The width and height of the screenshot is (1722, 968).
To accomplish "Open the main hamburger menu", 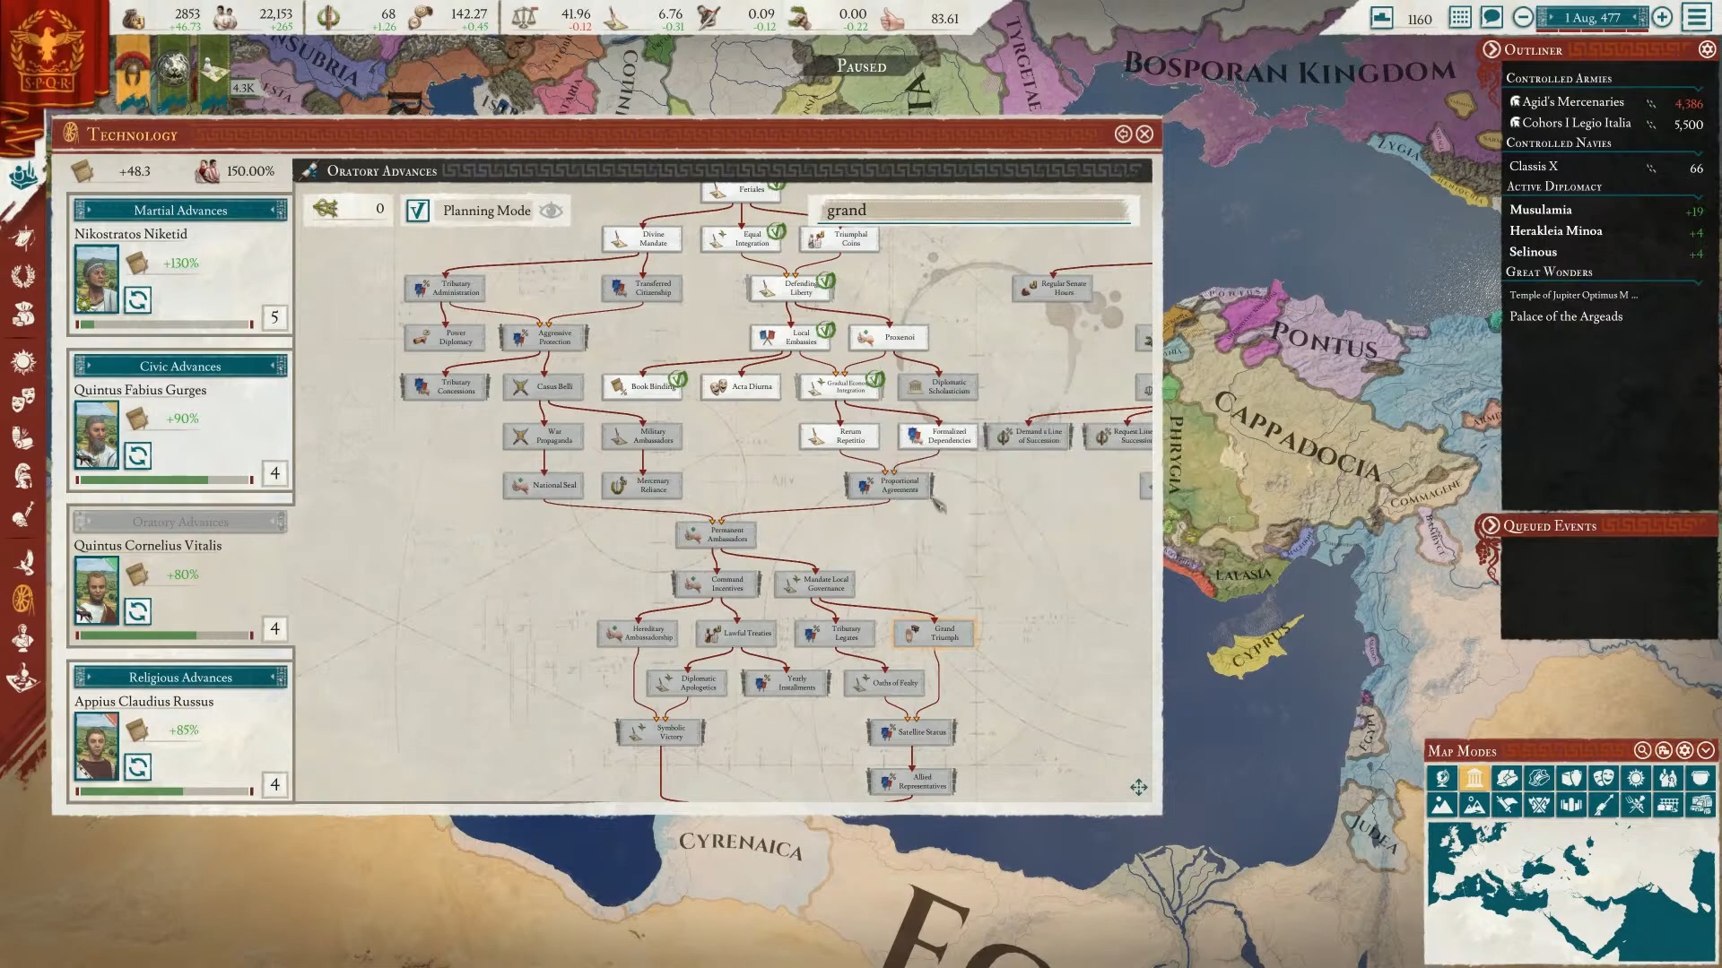I will point(1697,17).
